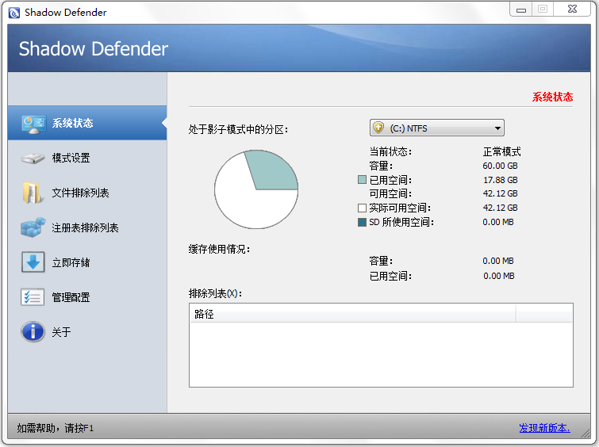Click the 管理配置 checklist icon
The image size is (599, 447).
pos(33,297)
